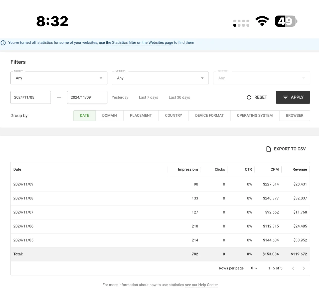Click Export to CSV

click(286, 149)
